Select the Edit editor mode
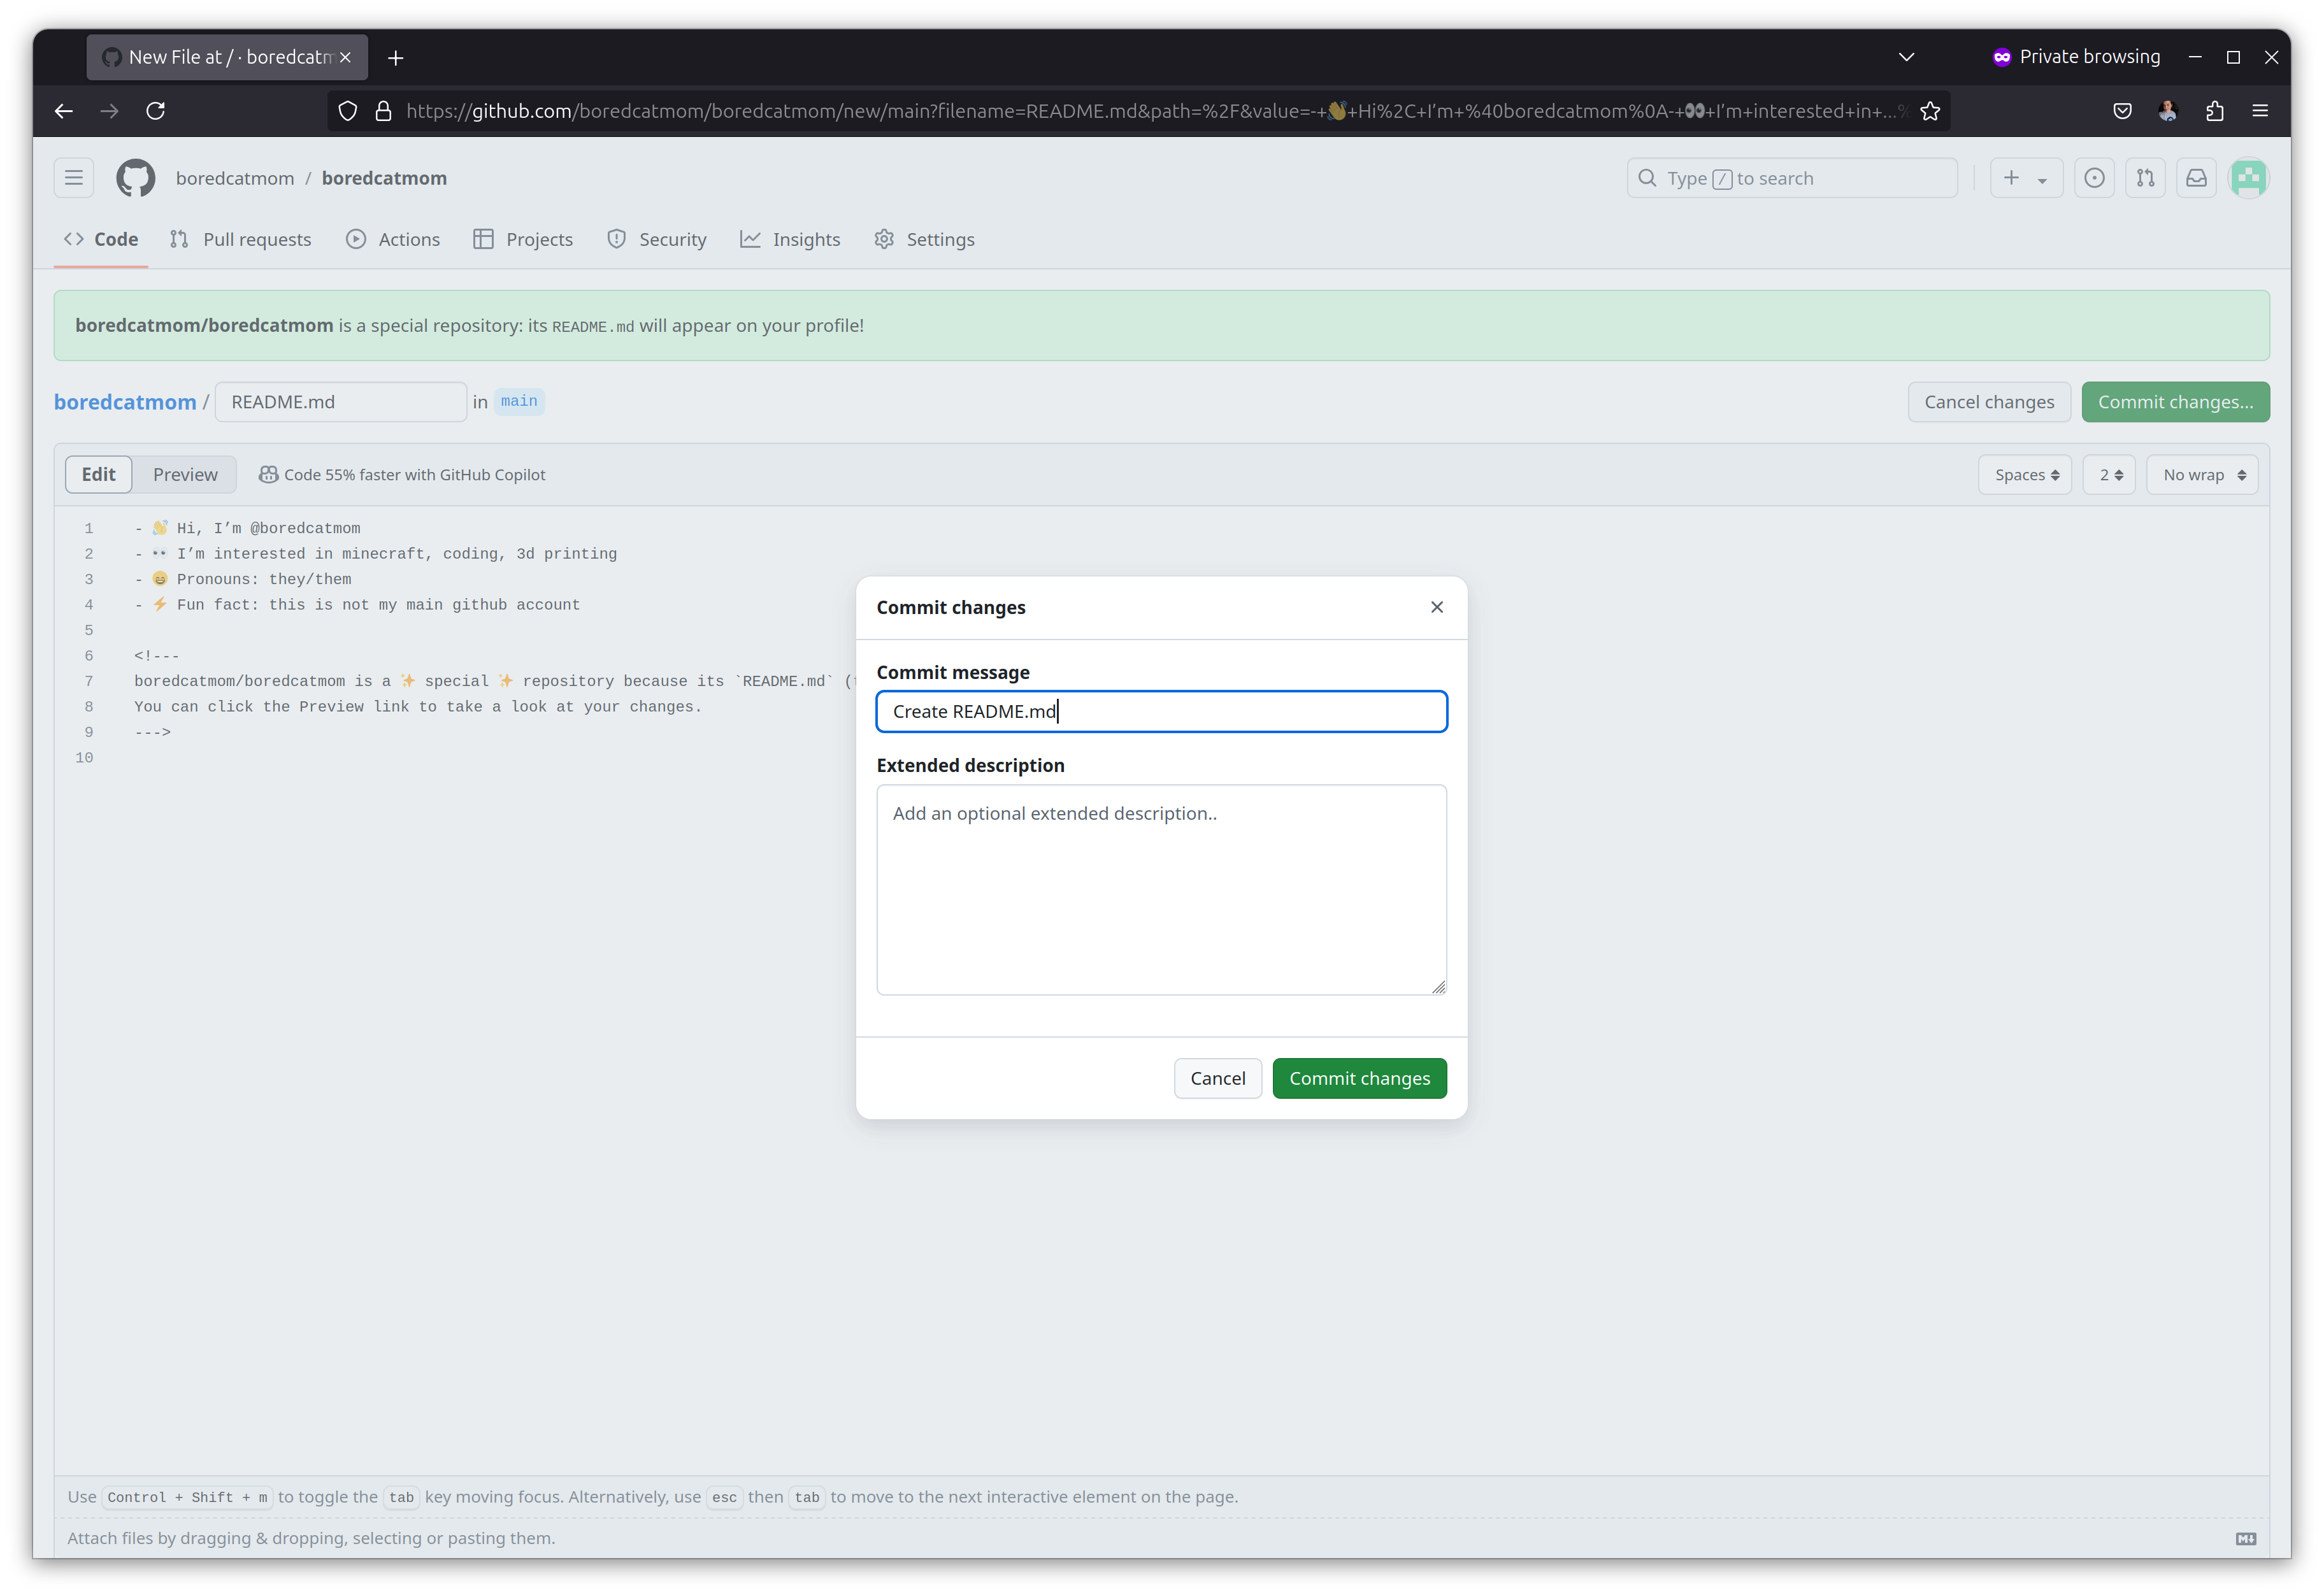 pyautogui.click(x=98, y=475)
